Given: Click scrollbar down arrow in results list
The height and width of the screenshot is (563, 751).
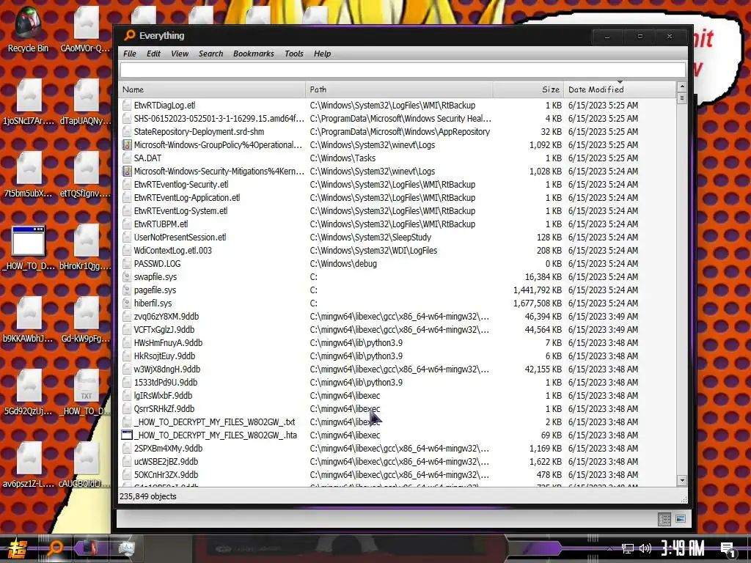Looking at the screenshot, I should 682,480.
